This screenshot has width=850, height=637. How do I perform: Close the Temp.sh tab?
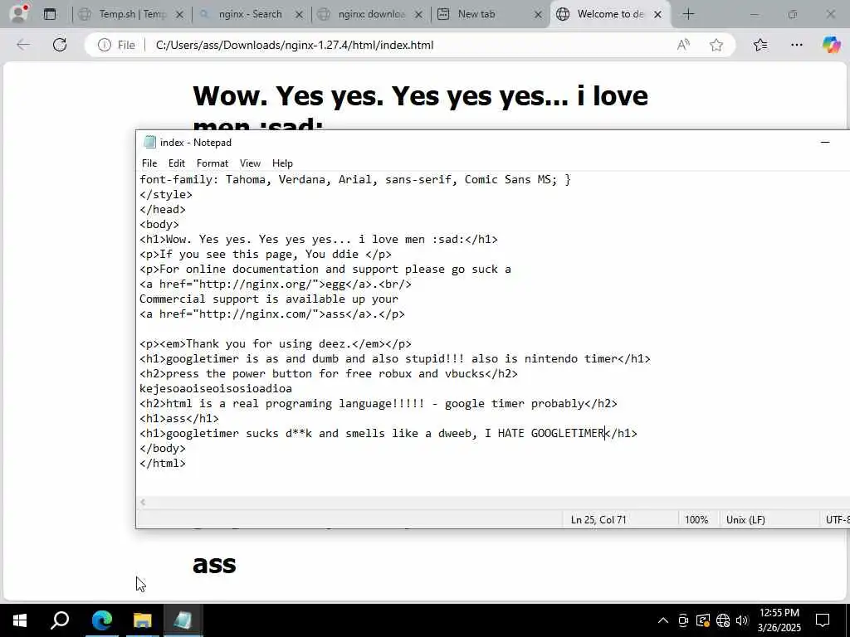click(180, 15)
